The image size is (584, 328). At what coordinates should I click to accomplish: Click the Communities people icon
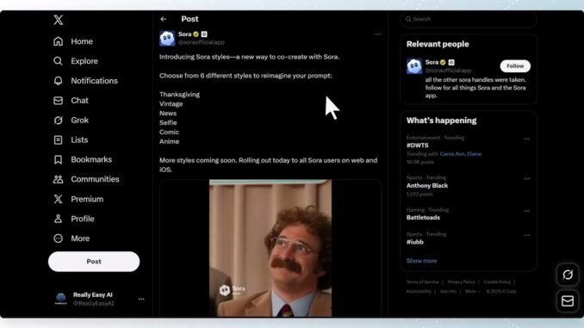click(x=58, y=179)
